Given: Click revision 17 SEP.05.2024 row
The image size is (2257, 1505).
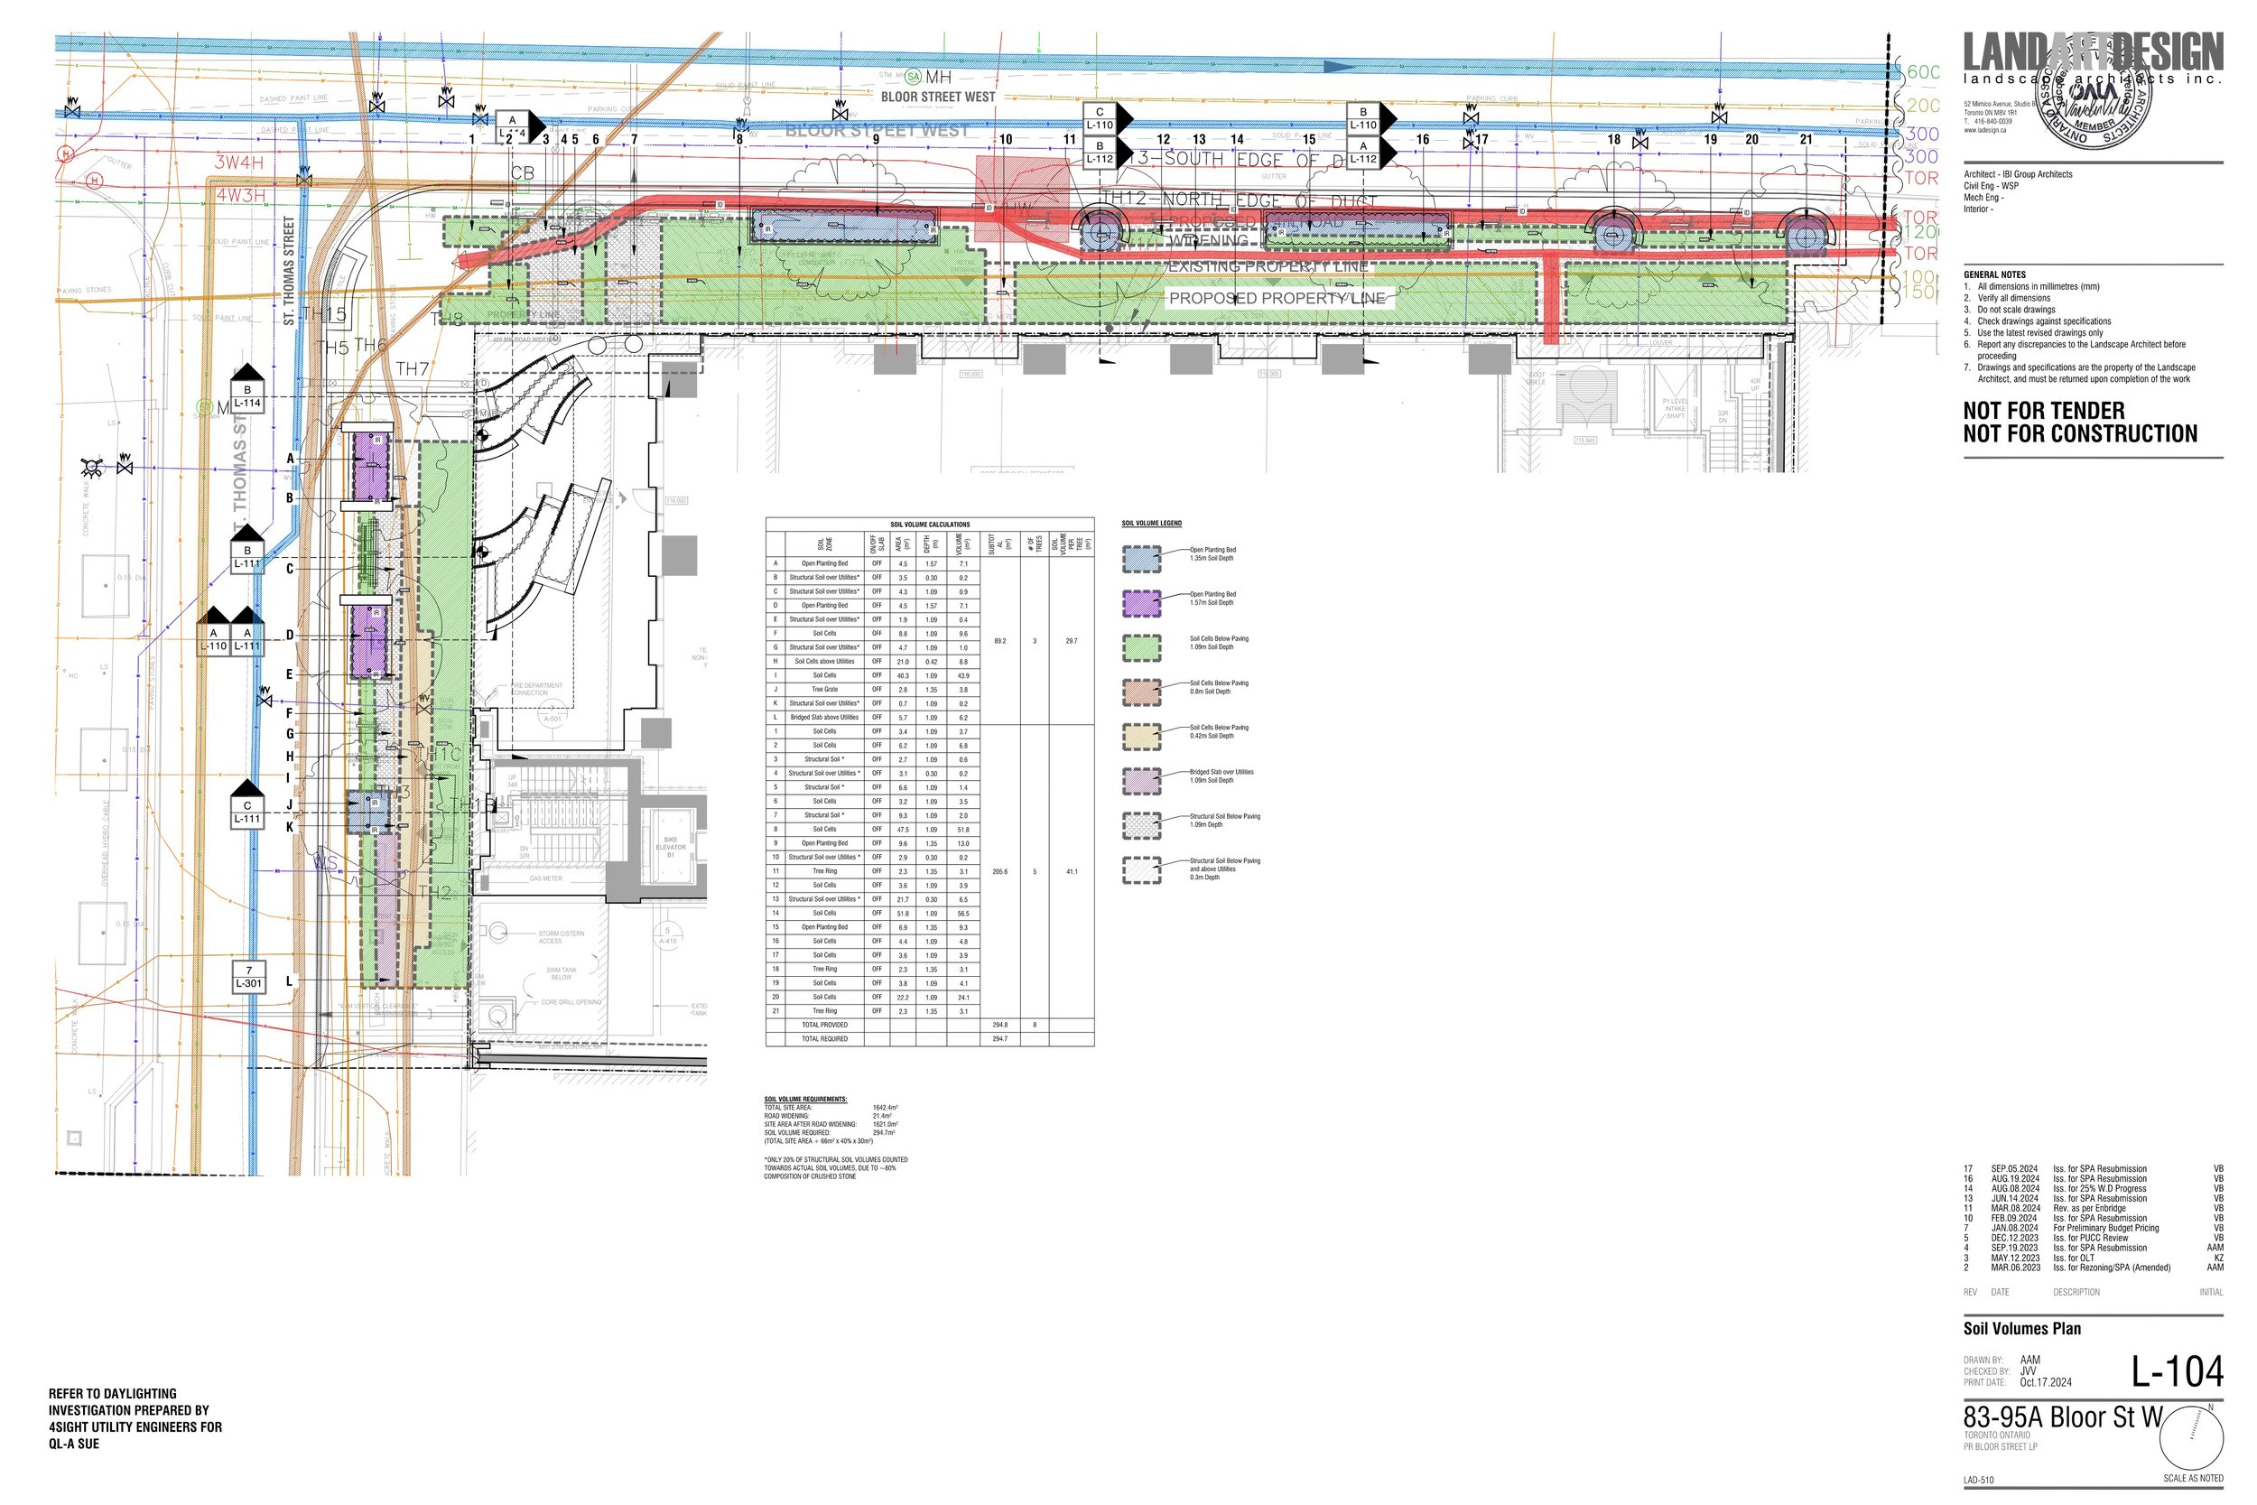Looking at the screenshot, I should (2093, 1169).
